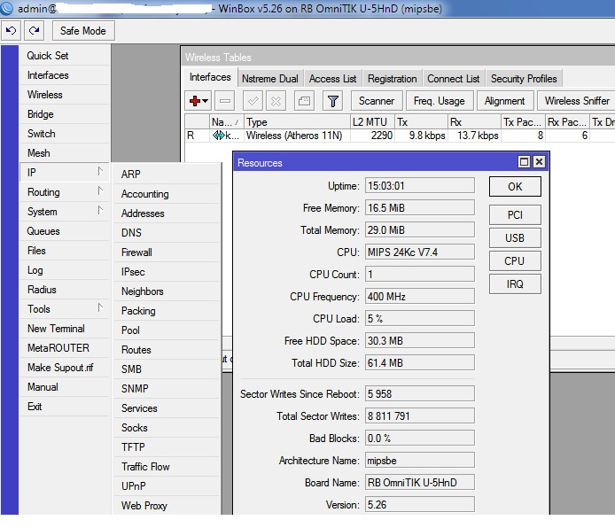
Task: Open the add interface dropdown arrow
Action: (x=206, y=101)
